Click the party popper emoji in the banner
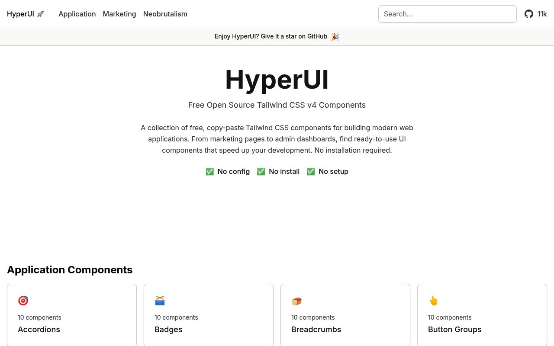Viewport: 554px width, 346px height. (335, 36)
